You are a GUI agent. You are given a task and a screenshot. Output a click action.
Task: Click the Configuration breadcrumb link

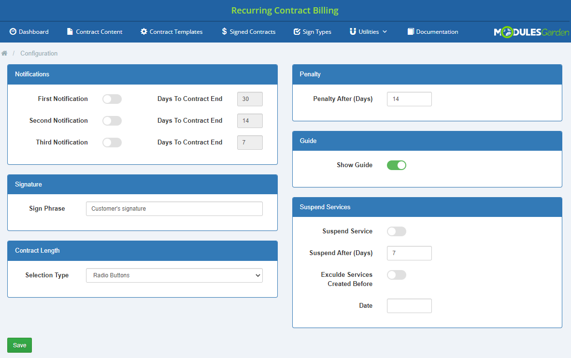[39, 53]
